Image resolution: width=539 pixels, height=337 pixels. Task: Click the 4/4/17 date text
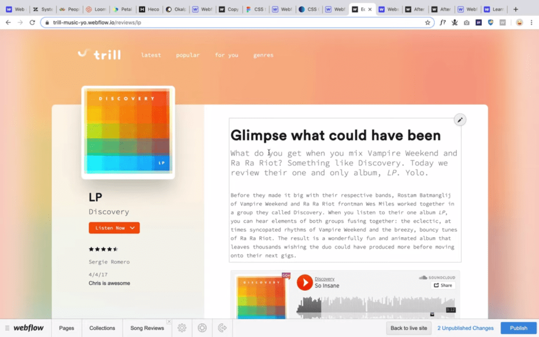98,274
